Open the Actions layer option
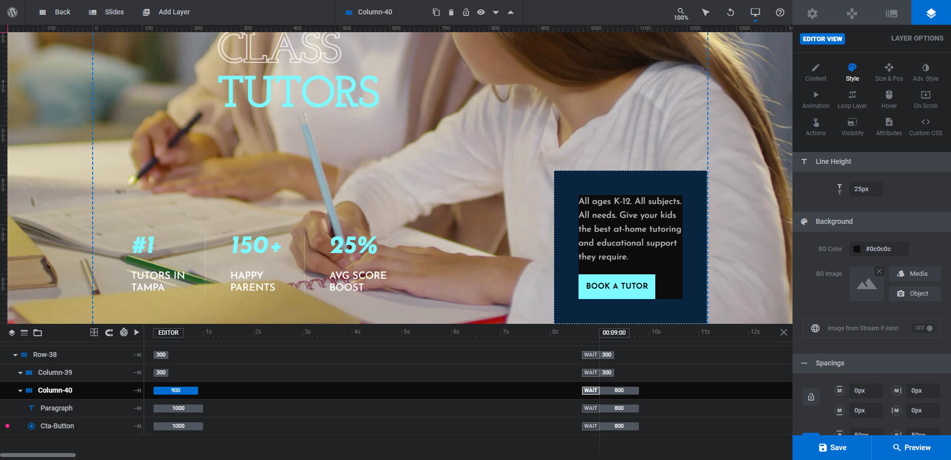The width and height of the screenshot is (951, 460). pos(816,127)
